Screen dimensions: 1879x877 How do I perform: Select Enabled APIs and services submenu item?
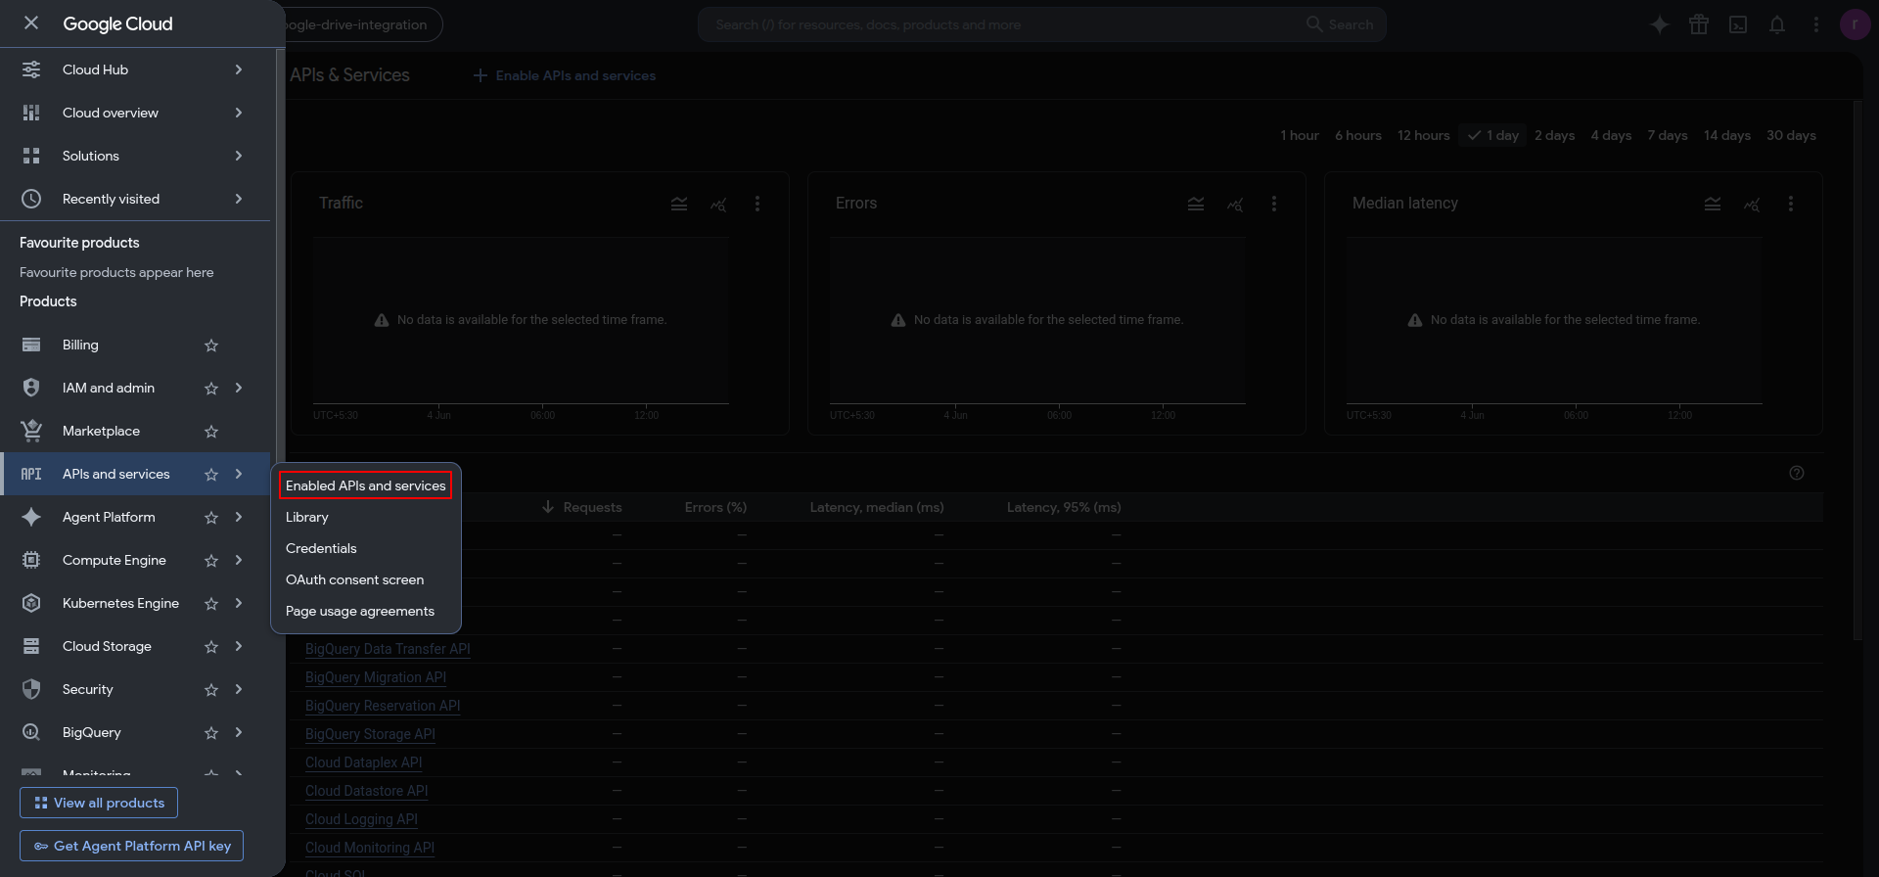(365, 485)
